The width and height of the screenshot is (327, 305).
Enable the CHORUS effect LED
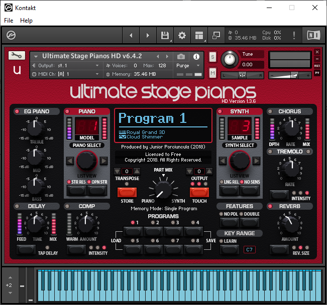click(270, 111)
